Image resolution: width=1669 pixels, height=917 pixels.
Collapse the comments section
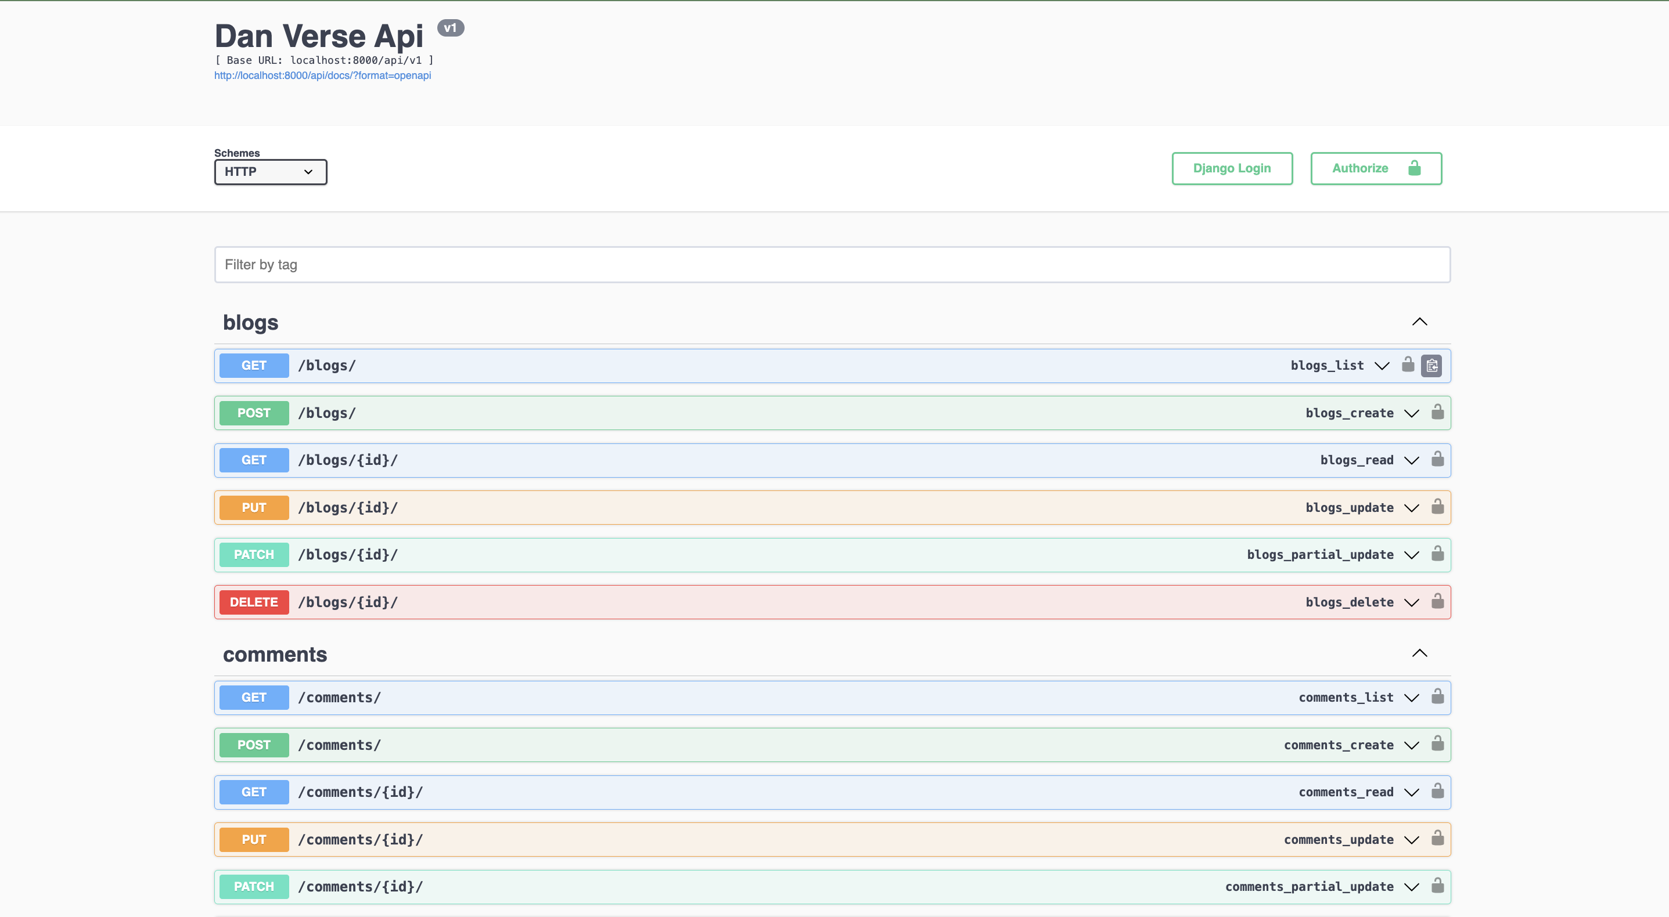1419,654
